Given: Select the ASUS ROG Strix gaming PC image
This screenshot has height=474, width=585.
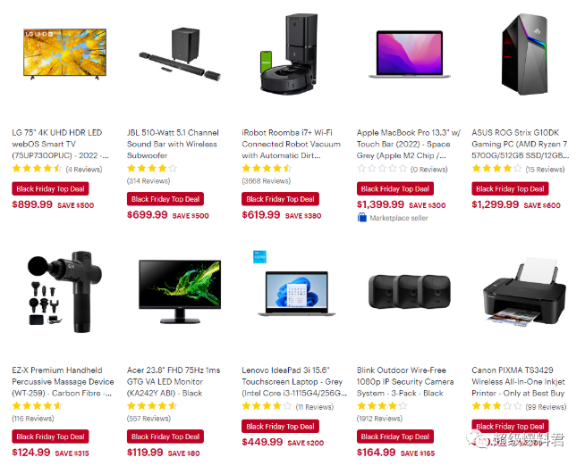Looking at the screenshot, I should tap(525, 54).
